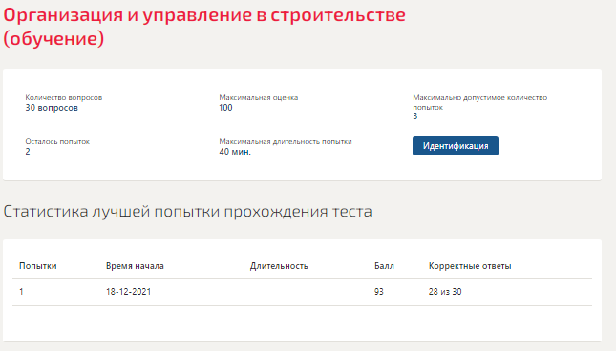Select attempt number 1 in table

(x=21, y=292)
